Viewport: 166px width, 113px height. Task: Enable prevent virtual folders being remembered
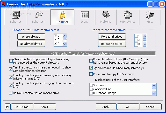click(x=91, y=61)
